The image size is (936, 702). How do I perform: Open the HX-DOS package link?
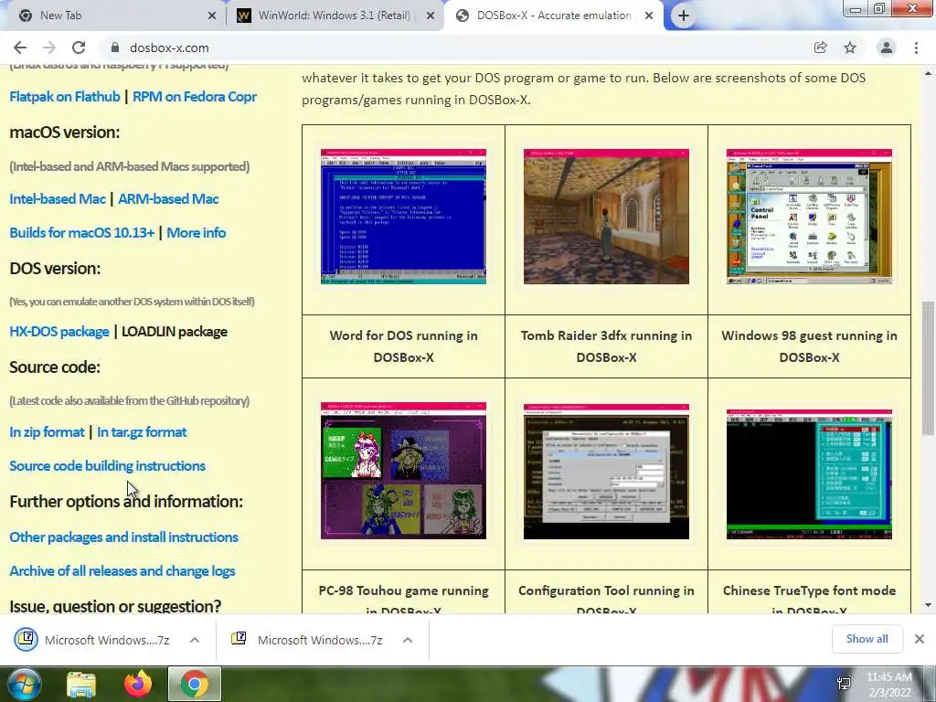tap(59, 331)
